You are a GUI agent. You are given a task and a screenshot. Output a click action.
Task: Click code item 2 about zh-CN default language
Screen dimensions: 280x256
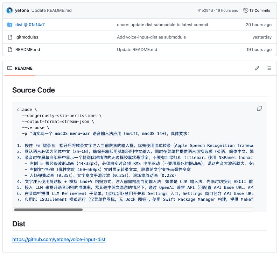click(135, 152)
